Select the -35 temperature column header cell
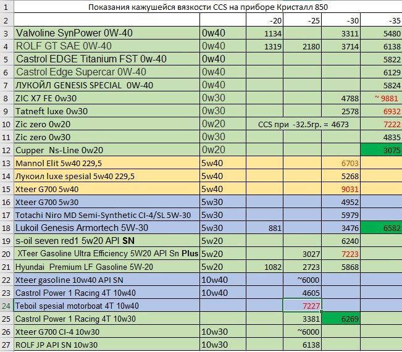Image resolution: width=402 pixels, height=352 pixels. pos(381,20)
